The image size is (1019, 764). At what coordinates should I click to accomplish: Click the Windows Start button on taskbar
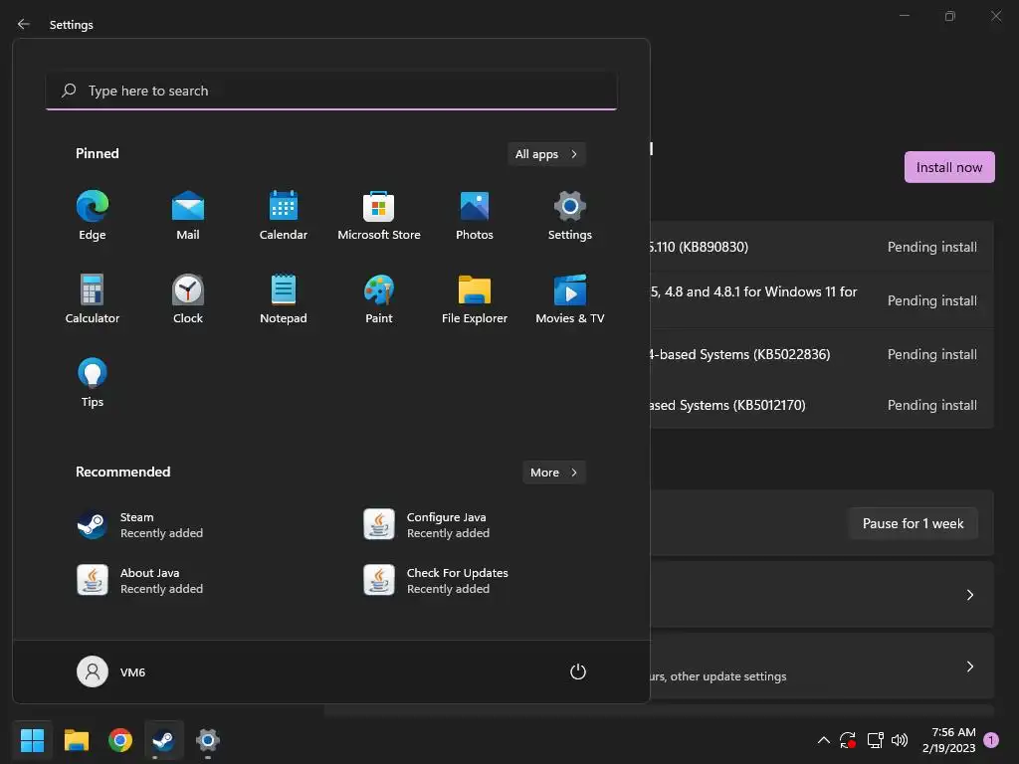[32, 740]
